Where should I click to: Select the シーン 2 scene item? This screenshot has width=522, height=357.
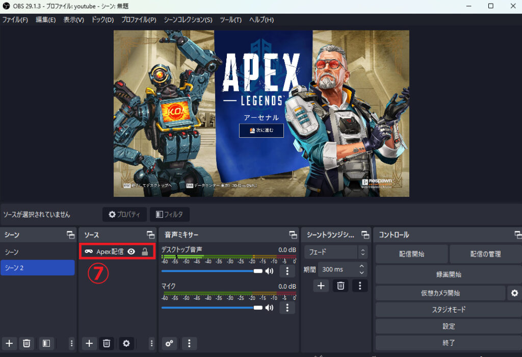tap(38, 268)
